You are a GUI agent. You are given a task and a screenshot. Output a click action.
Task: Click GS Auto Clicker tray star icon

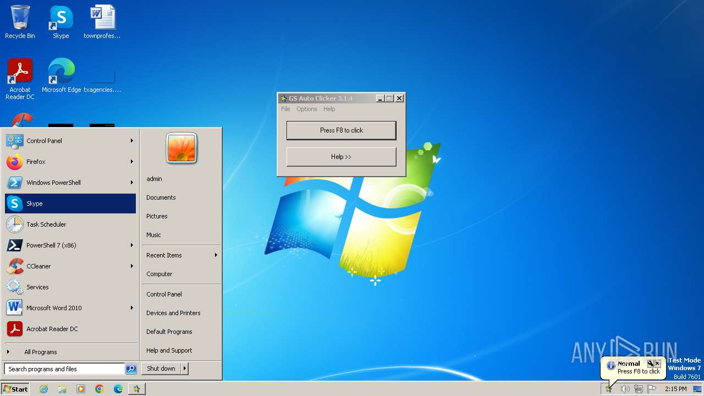tap(609, 389)
